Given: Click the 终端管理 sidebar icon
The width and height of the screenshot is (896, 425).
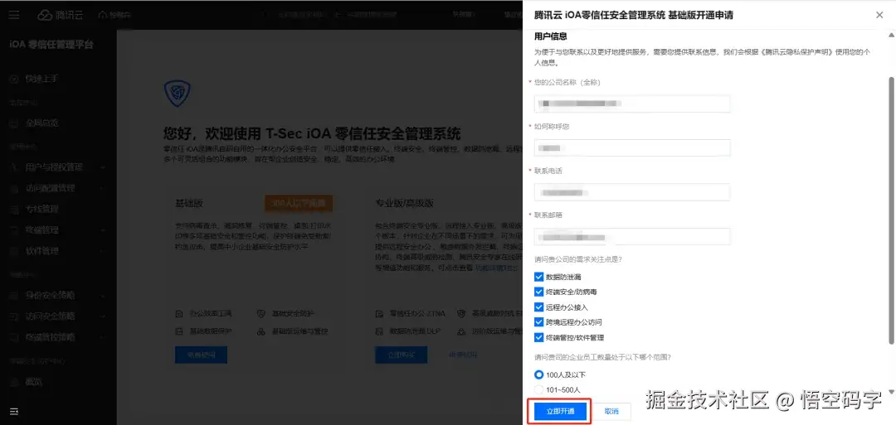Looking at the screenshot, I should pos(14,230).
